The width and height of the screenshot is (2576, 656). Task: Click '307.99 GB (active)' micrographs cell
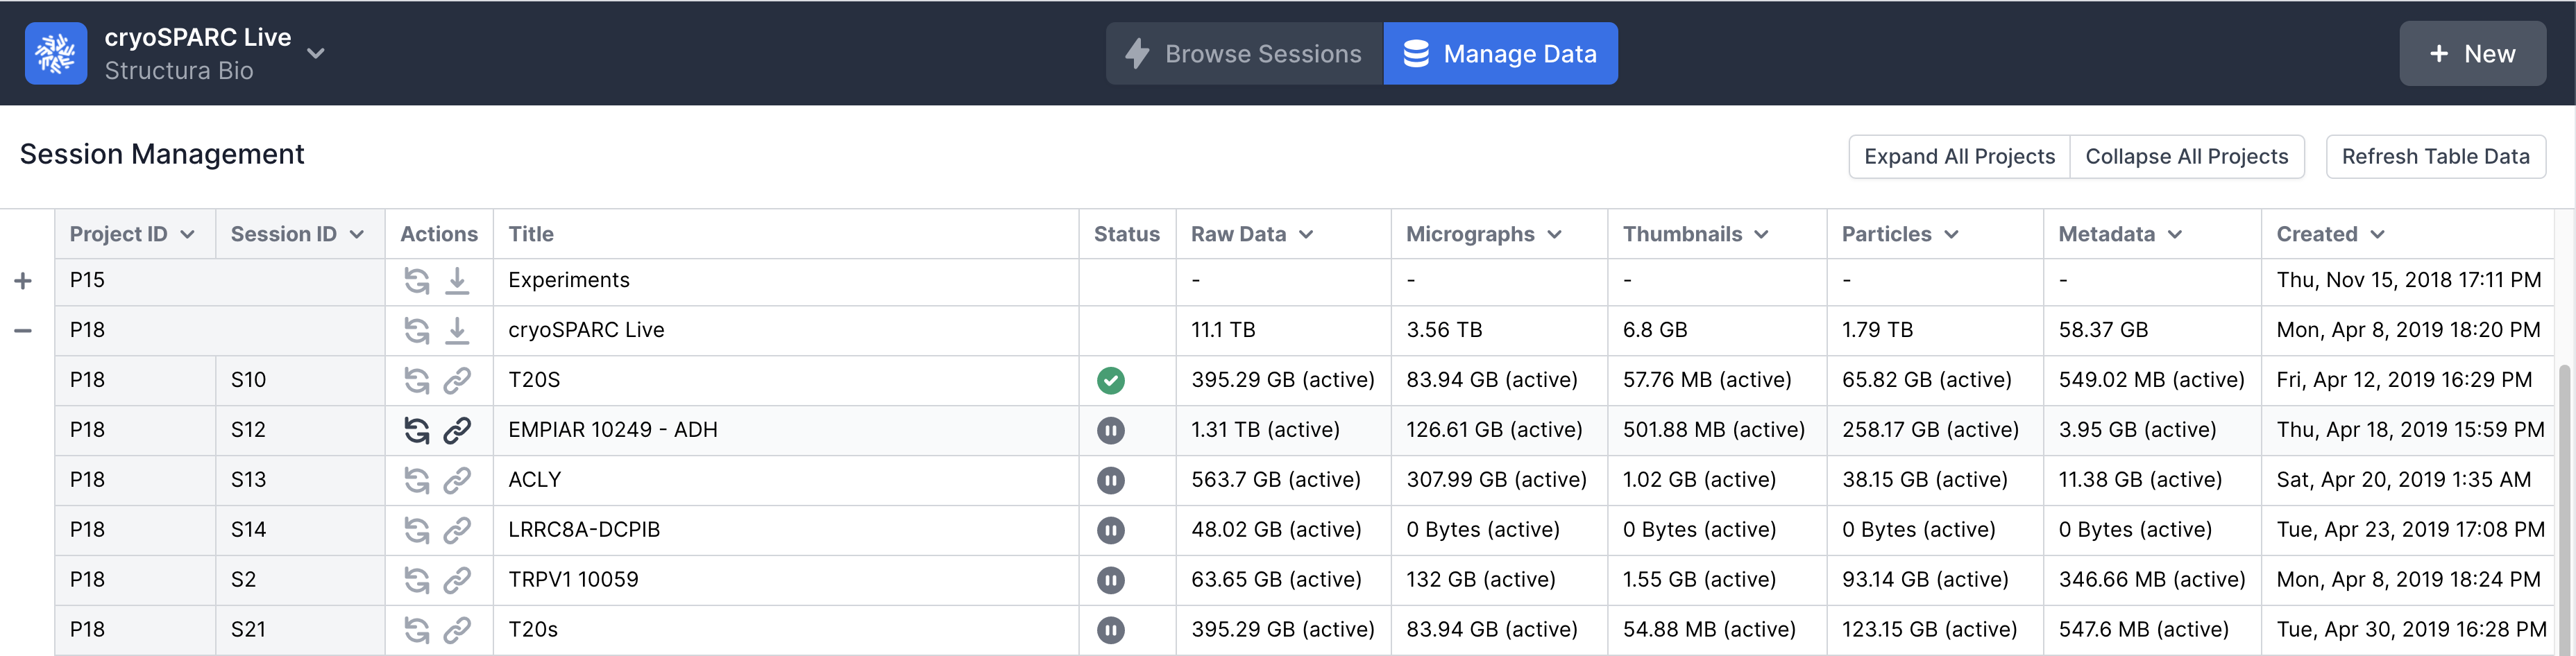point(1499,481)
